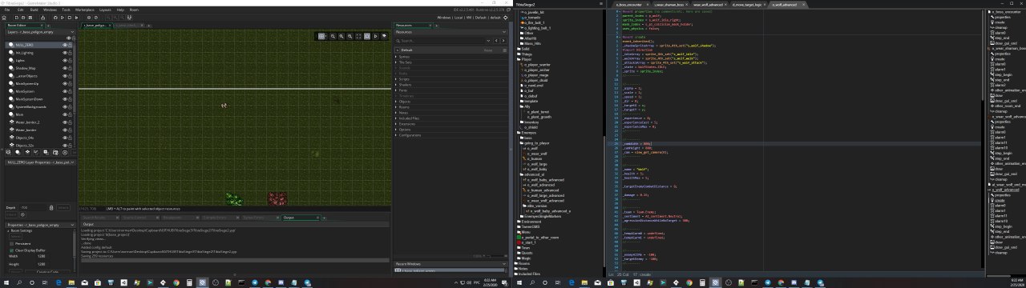Screen dimensions: 1026x288
Task: Expand the Objects resource group
Action: tap(395, 102)
